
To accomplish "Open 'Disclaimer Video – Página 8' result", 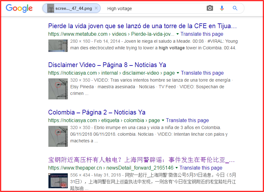I will [x=107, y=65].
